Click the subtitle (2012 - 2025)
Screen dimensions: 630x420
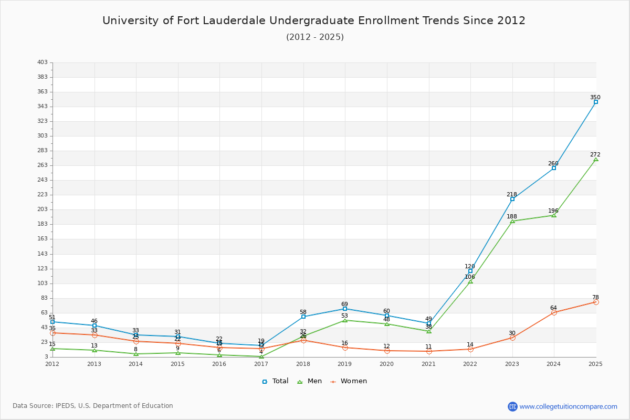click(315, 37)
